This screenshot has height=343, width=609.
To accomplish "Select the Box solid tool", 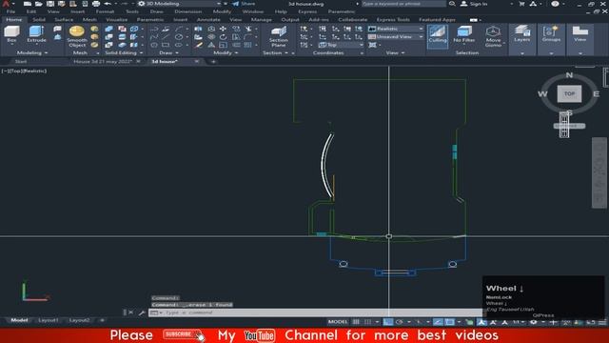I will (11, 34).
